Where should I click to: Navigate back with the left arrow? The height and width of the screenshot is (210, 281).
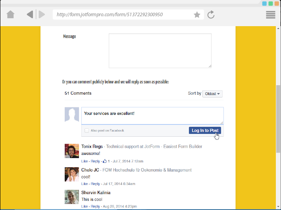click(30, 14)
